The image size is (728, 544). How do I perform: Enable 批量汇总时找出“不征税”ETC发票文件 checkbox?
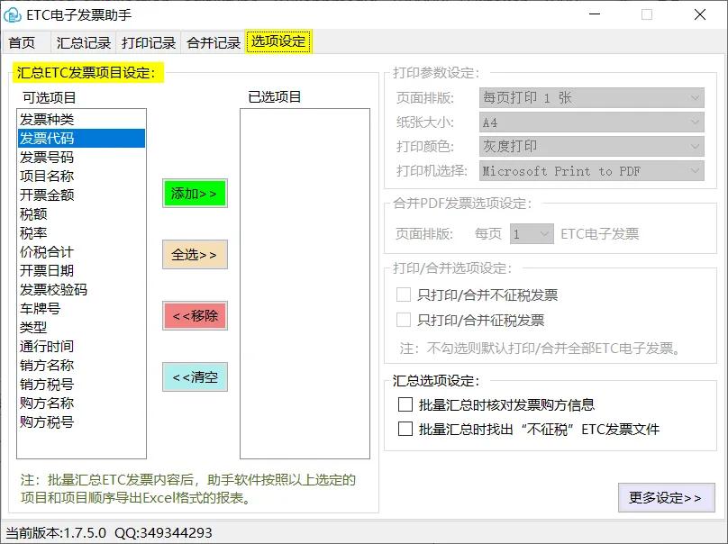click(405, 429)
